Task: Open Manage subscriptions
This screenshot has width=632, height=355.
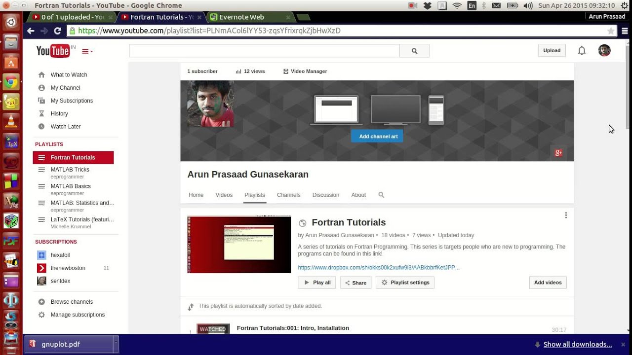Action: pos(78,315)
